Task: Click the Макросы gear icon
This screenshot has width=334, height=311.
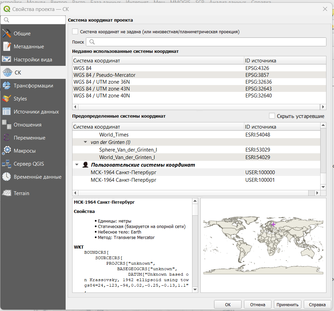Action: (7, 151)
